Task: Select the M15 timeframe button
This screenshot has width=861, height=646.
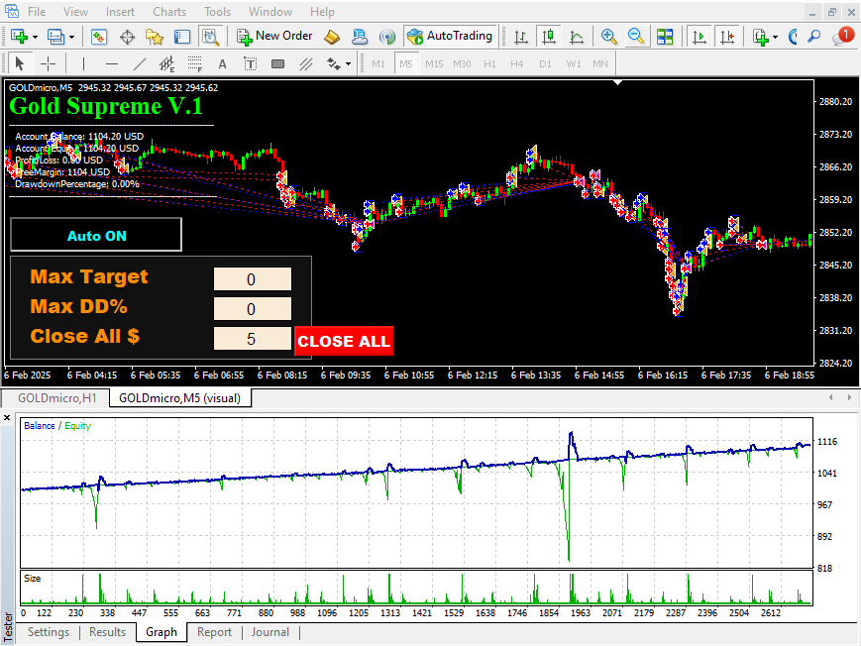Action: [x=434, y=63]
